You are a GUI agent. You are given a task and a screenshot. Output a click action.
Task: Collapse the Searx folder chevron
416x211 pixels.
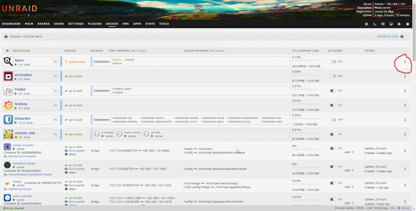coord(55,62)
